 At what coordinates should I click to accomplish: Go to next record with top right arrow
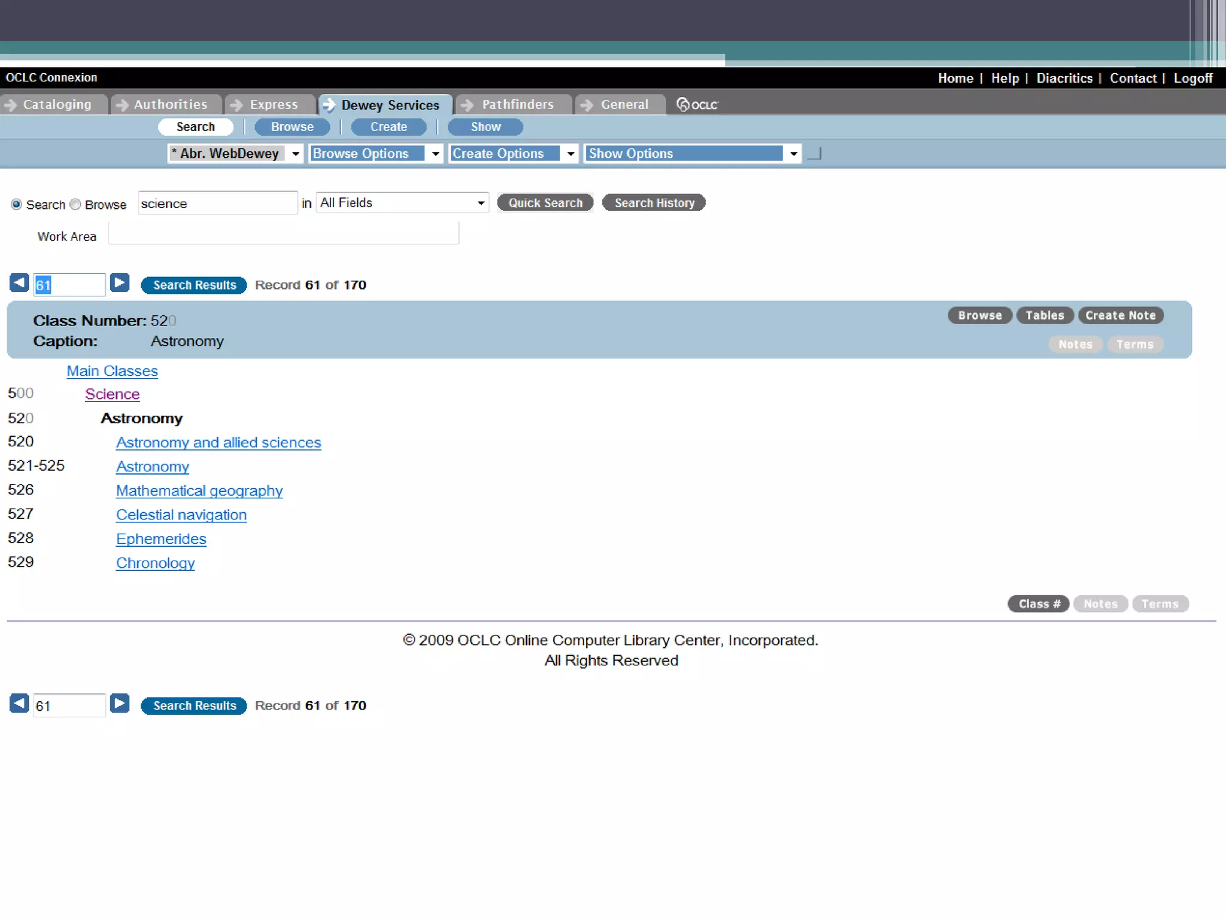point(120,283)
